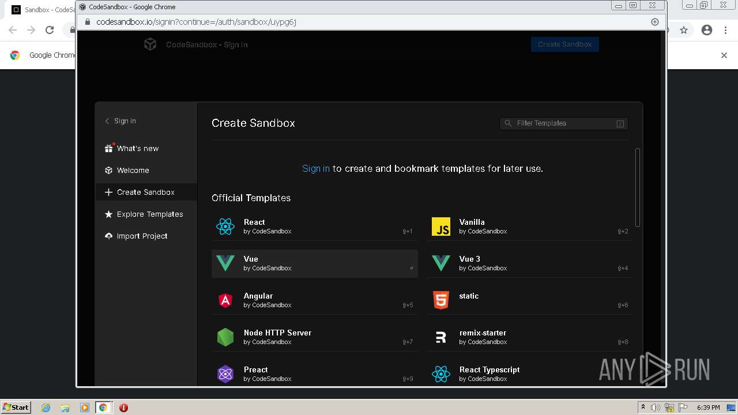This screenshot has width=738, height=415.
Task: Open Internet Explorer from taskbar
Action: pyautogui.click(x=46, y=408)
